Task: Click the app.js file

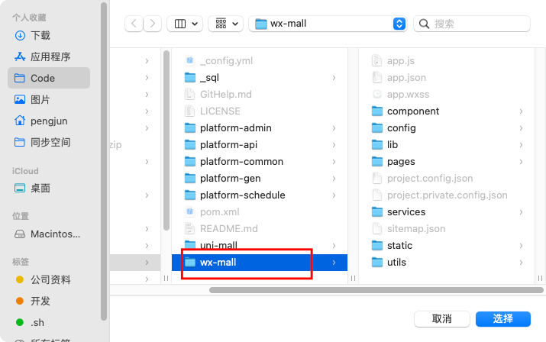Action: pos(447,60)
